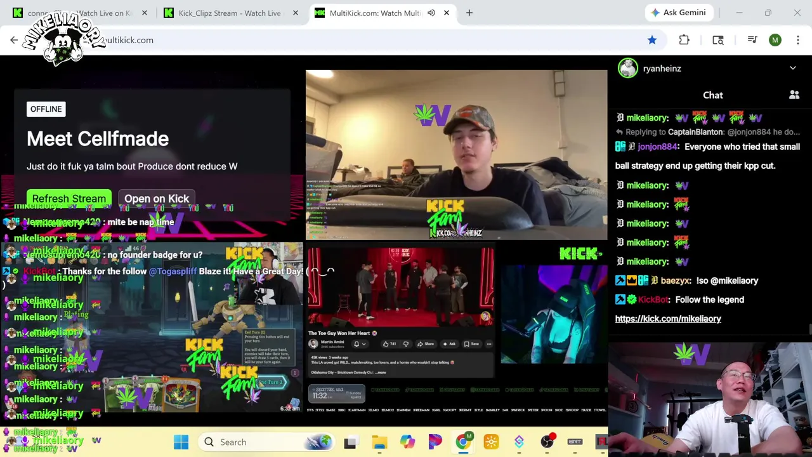This screenshot has height=457, width=812.
Task: Click the video title The Toe Guy Won Her Heart
Action: pos(343,333)
